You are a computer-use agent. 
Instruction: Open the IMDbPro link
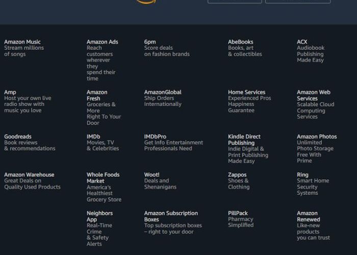(x=173, y=143)
